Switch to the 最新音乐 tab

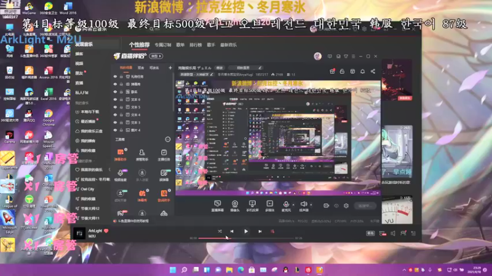click(228, 45)
